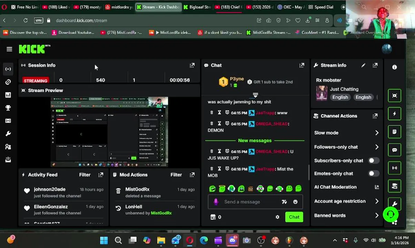This screenshot has height=248, width=415.
Task: Click the Stream Preview thumbnail
Action: (x=109, y=132)
